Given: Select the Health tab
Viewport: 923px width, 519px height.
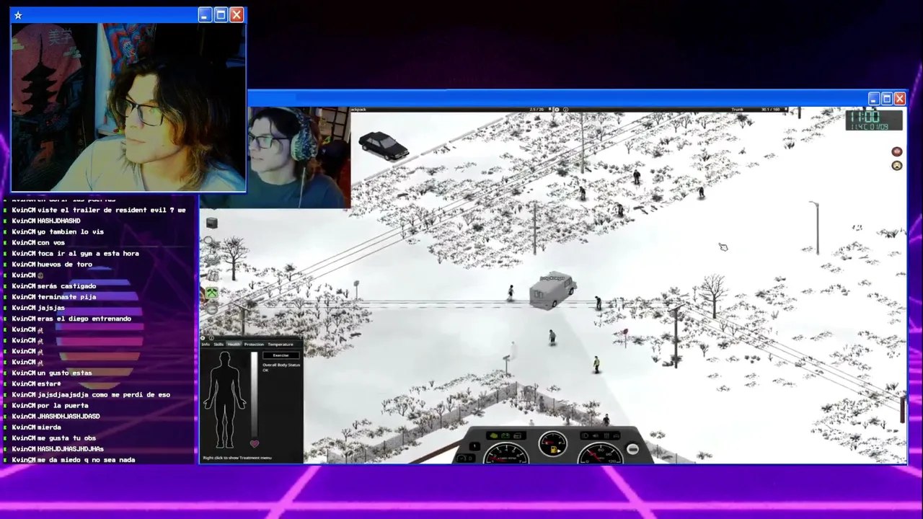Looking at the screenshot, I should click(234, 345).
